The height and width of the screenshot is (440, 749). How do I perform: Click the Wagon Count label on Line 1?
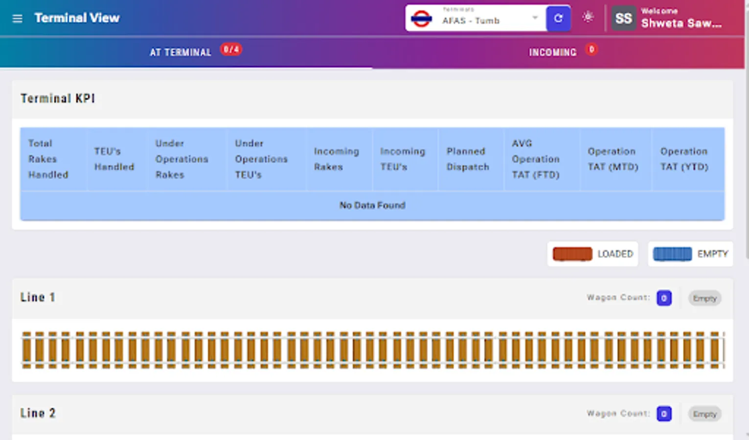click(x=618, y=297)
